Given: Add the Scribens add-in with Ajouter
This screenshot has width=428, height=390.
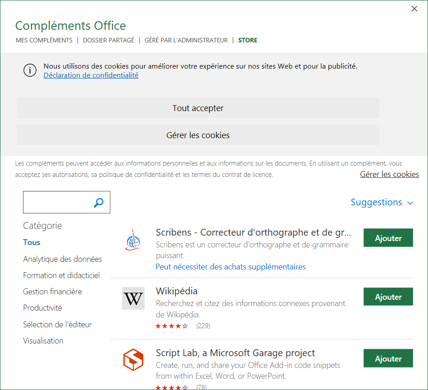Looking at the screenshot, I should pos(388,238).
